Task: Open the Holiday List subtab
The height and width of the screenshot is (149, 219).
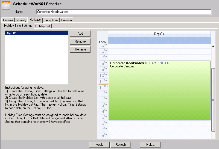Action: (x=43, y=26)
